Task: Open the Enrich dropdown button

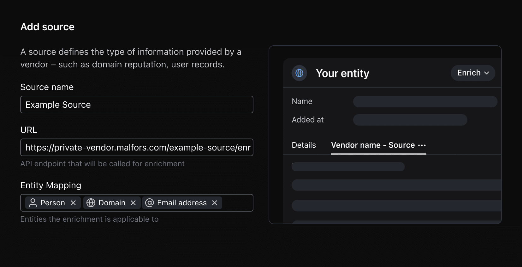Action: [472, 73]
